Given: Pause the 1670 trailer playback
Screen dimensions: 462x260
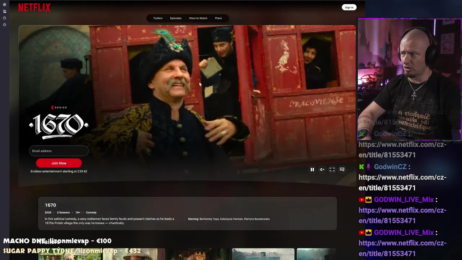Looking at the screenshot, I should [312, 169].
